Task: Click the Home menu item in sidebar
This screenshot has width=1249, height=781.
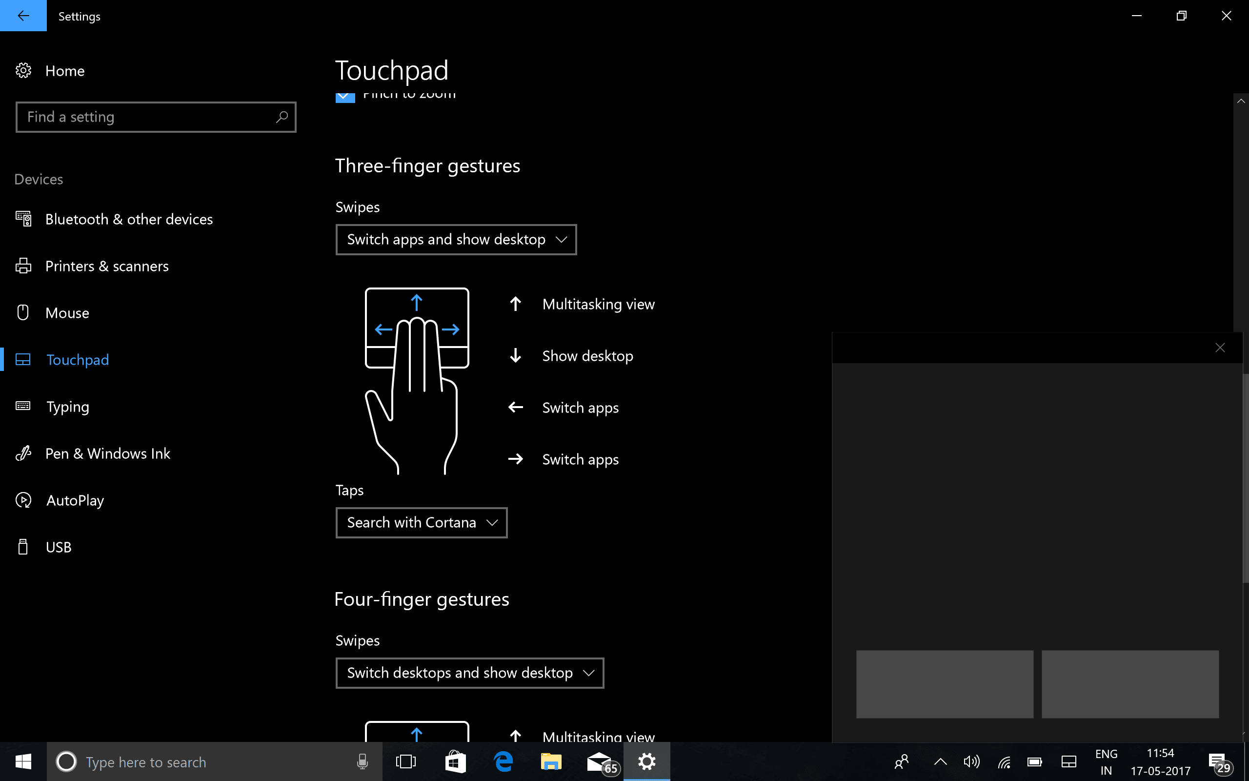Action: (x=65, y=71)
